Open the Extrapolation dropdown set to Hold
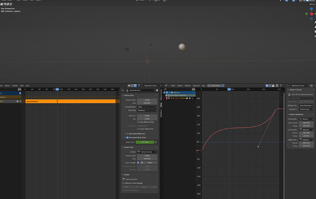316x199 pixels. click(x=147, y=107)
